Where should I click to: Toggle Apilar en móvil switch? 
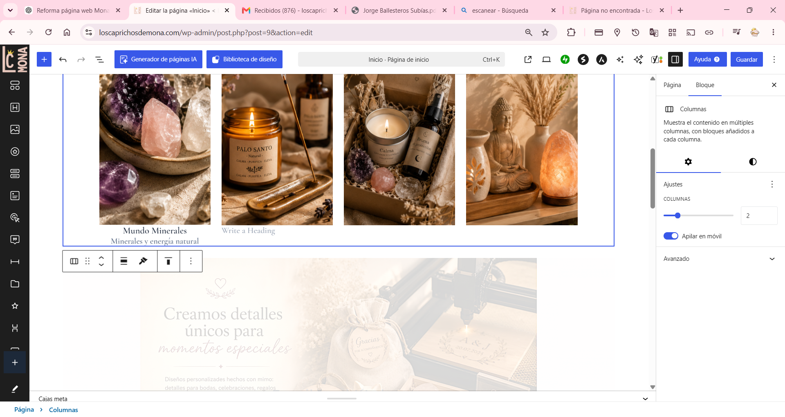(x=671, y=236)
